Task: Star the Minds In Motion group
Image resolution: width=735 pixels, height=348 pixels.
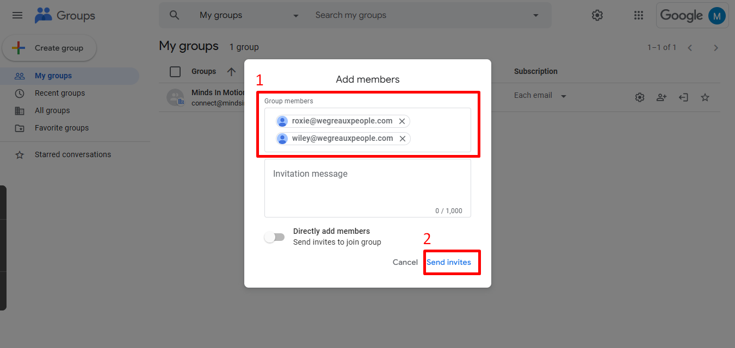Action: click(705, 97)
